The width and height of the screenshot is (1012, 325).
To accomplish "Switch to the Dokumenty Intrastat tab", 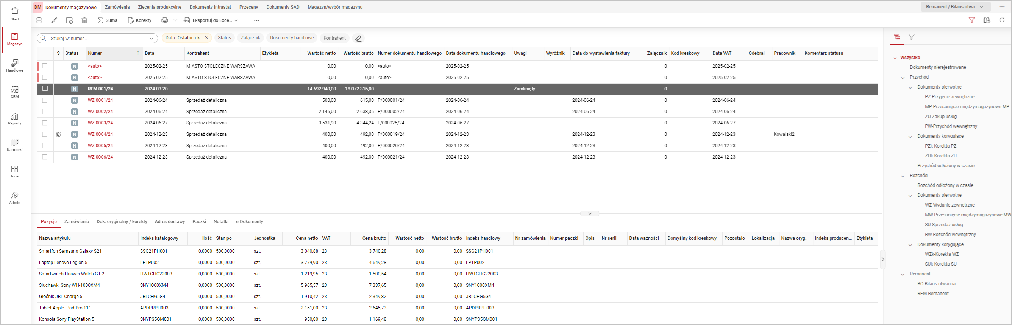I will [x=210, y=7].
